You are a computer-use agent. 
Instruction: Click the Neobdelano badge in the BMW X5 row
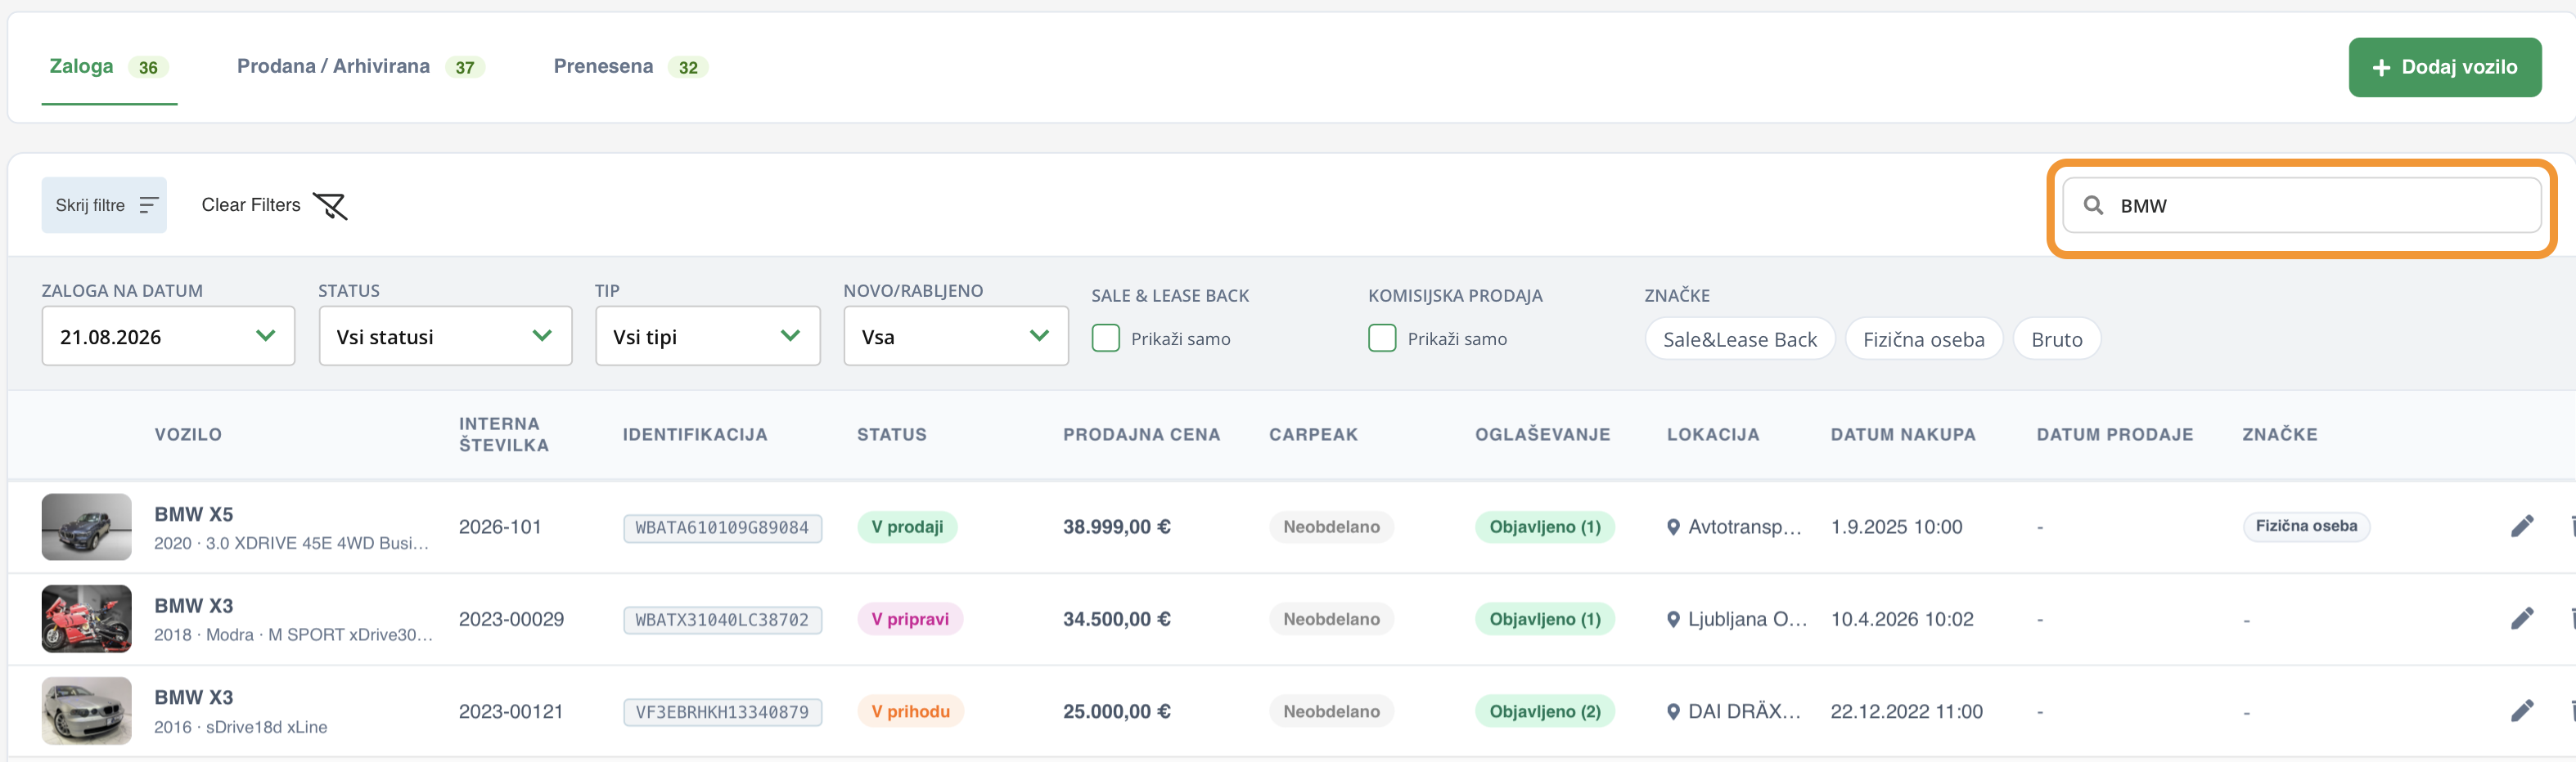click(x=1331, y=527)
